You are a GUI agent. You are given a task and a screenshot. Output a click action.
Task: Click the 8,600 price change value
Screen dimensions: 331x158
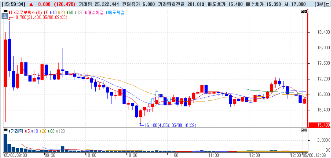point(45,4)
